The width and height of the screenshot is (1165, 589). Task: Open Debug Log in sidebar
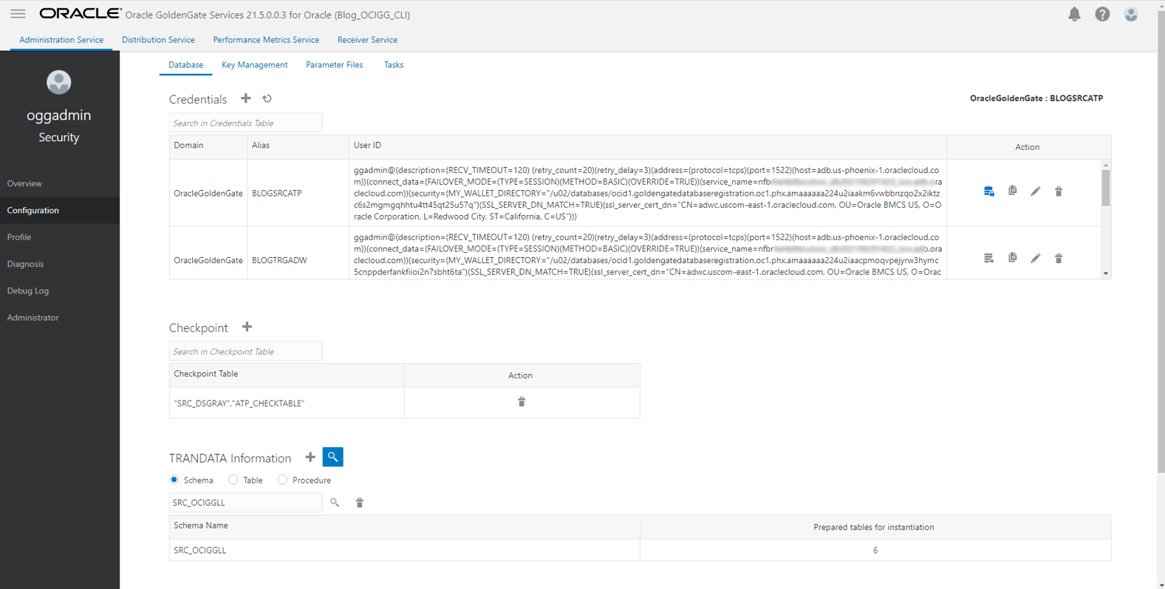pos(60,290)
